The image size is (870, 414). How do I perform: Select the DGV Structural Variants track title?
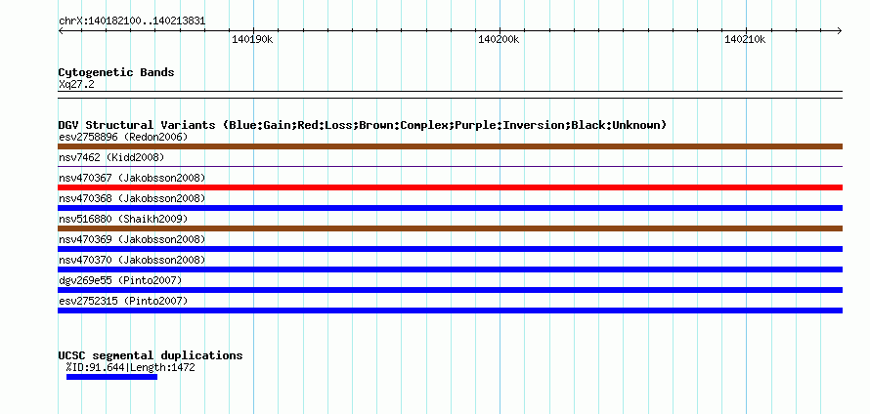click(x=363, y=125)
